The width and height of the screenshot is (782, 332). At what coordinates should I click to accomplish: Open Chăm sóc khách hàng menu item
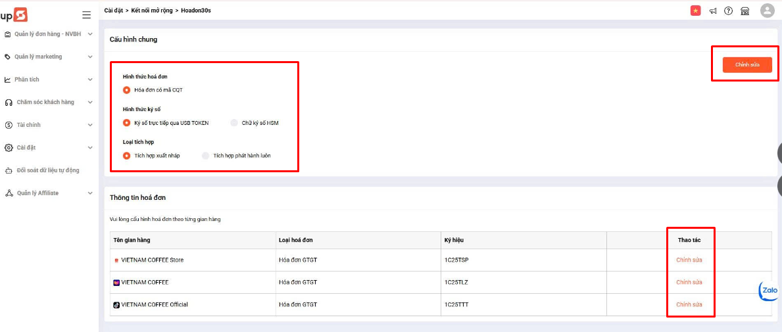coord(45,103)
